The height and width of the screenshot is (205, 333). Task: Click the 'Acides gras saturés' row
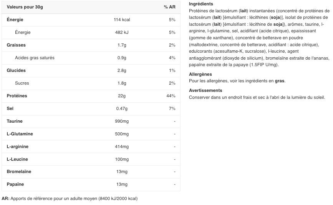35,58
